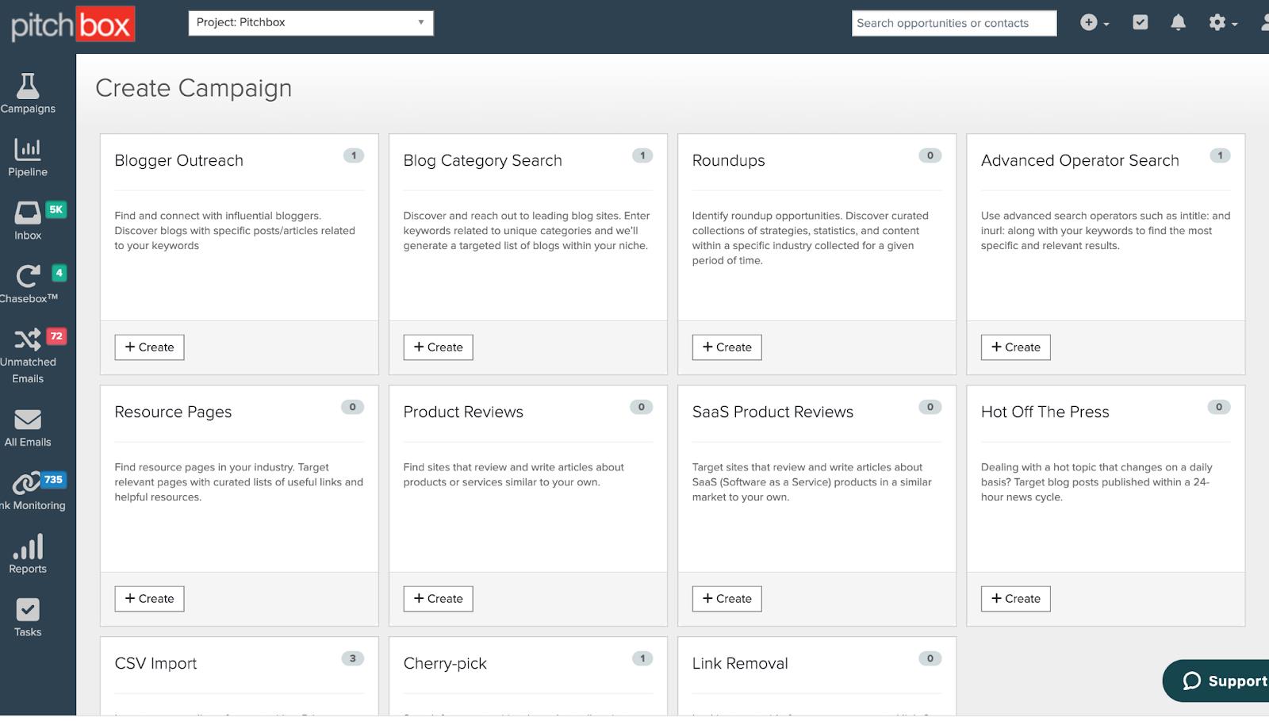Image resolution: width=1269 pixels, height=721 pixels.
Task: Select the Resource Pages title
Action: [173, 412]
